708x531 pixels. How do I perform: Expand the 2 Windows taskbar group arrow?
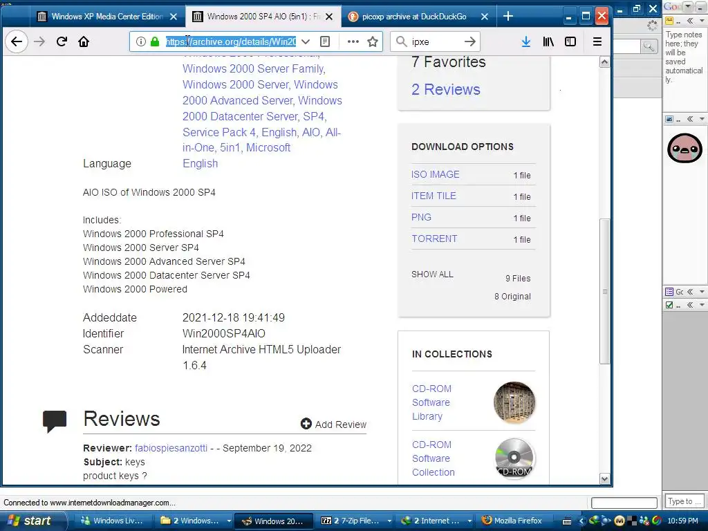pos(229,521)
